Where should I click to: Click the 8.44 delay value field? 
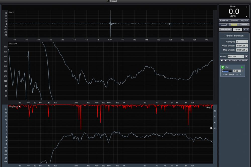pos(237,71)
